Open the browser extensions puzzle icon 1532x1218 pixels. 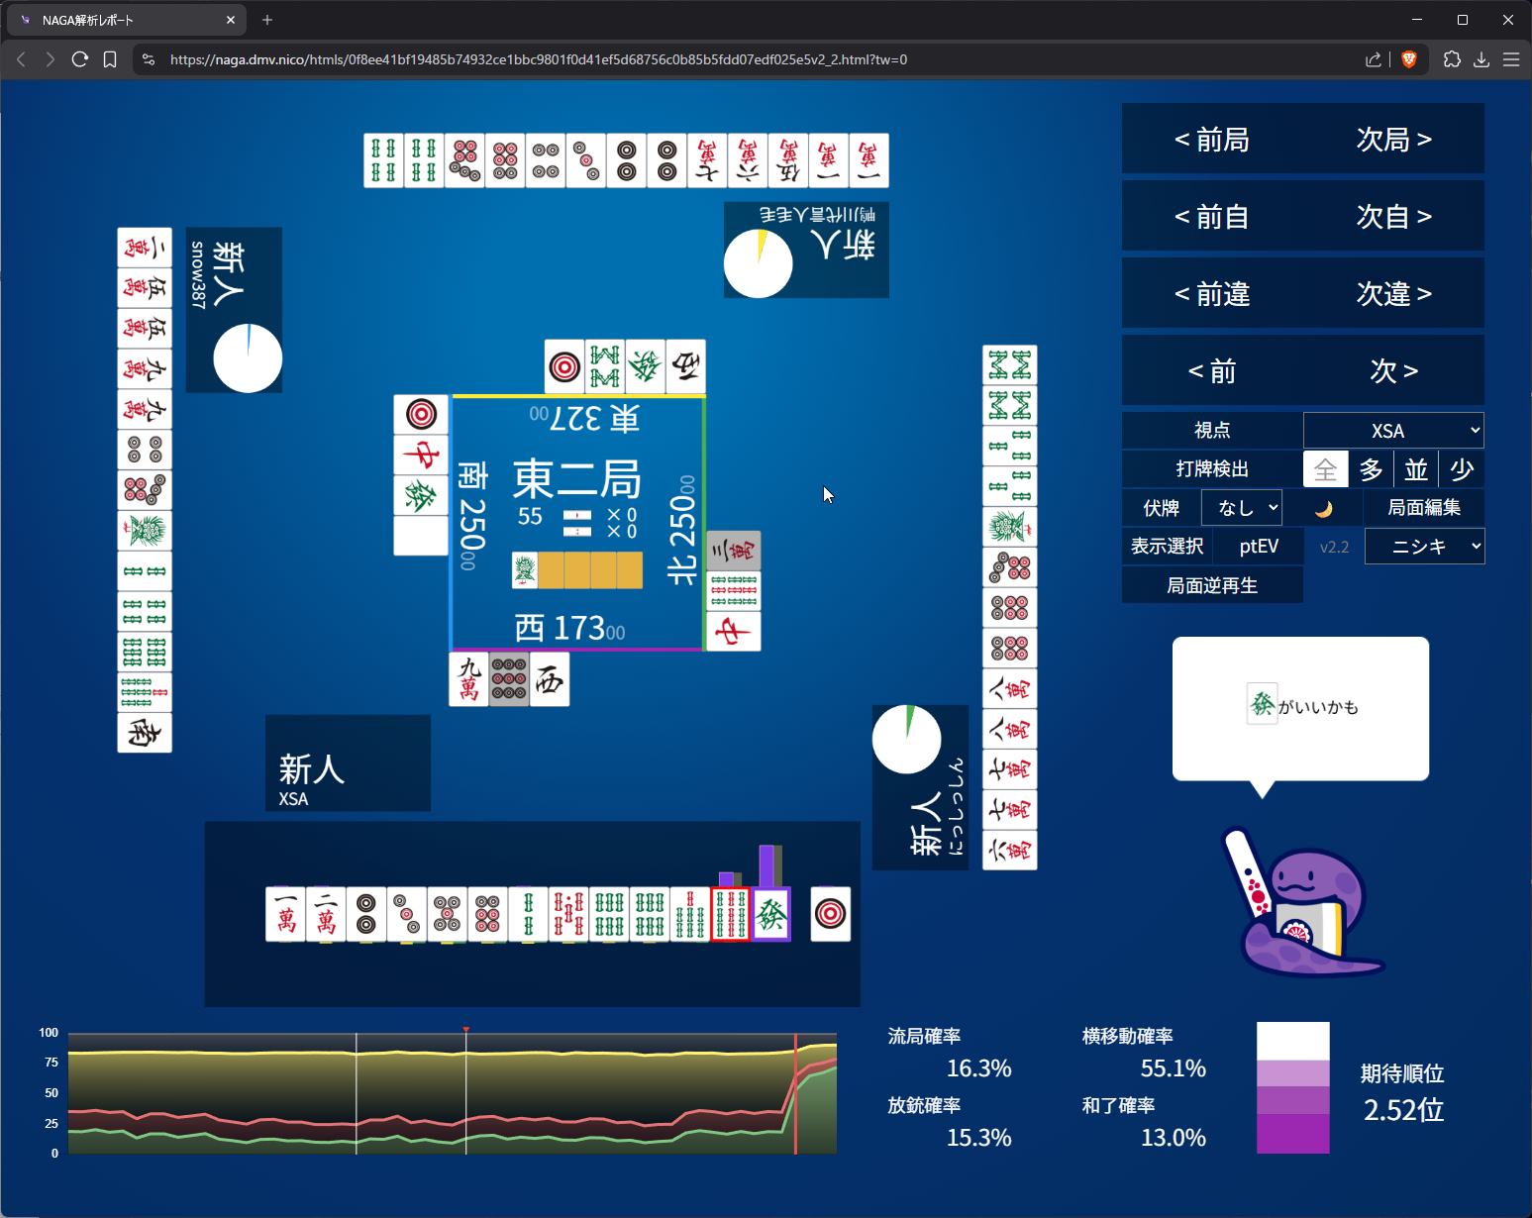click(1452, 59)
